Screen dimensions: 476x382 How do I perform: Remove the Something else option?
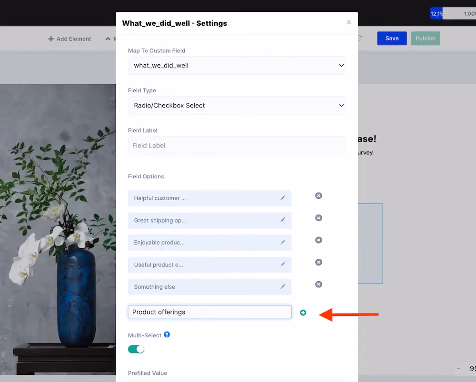click(x=318, y=284)
